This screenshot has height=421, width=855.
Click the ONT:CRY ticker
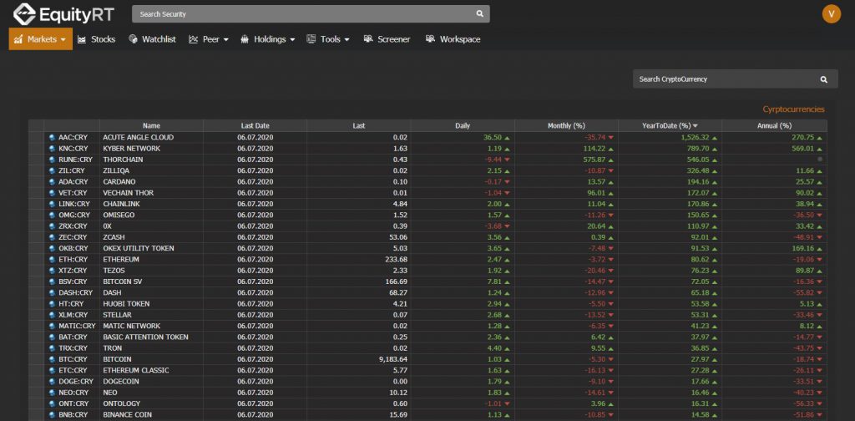coord(73,403)
